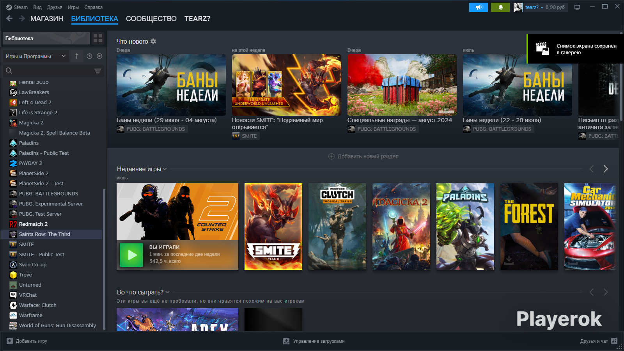624x351 pixels.
Task: Open the notifications bell
Action: [x=500, y=7]
